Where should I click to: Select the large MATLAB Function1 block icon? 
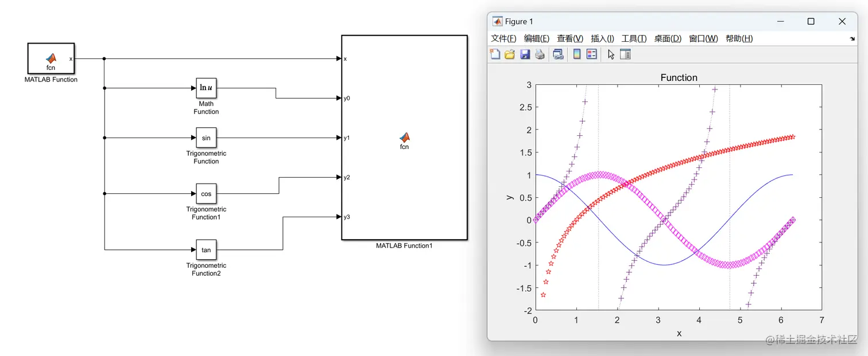pos(404,138)
